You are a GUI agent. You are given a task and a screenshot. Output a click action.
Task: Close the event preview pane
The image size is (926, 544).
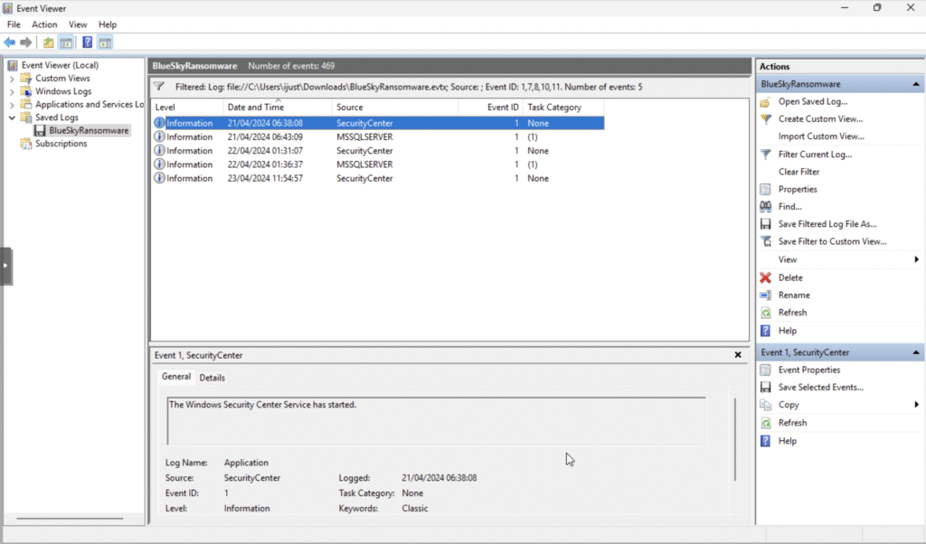pos(738,355)
